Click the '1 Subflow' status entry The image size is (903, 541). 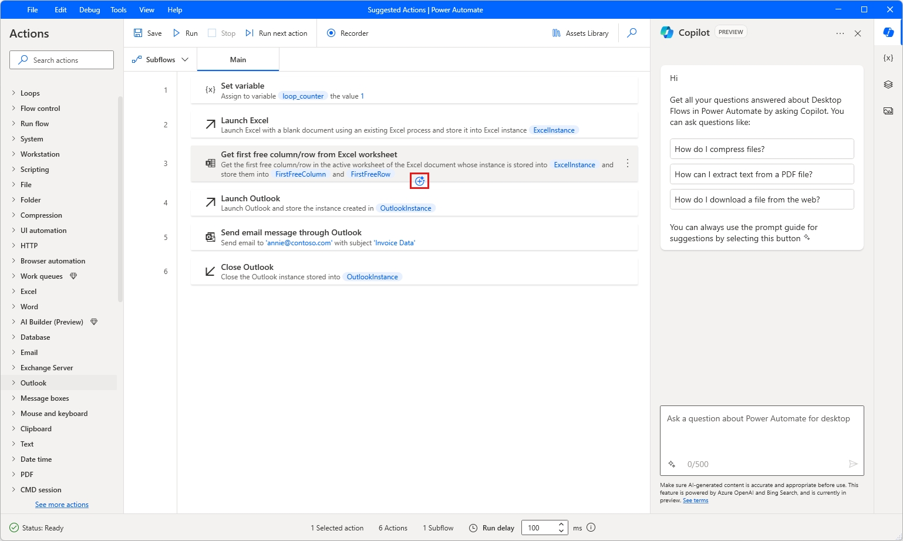click(x=438, y=528)
